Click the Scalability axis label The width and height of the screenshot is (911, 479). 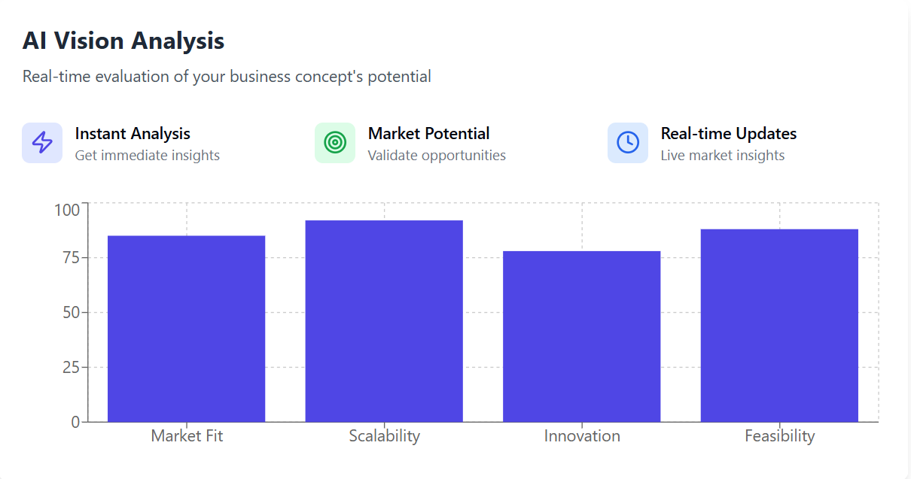(x=384, y=436)
